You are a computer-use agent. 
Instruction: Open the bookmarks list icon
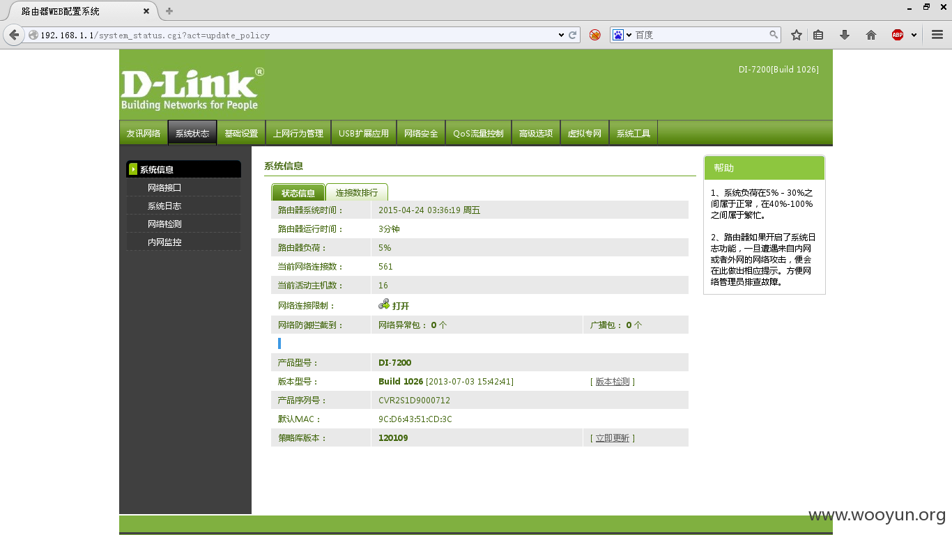click(x=819, y=35)
